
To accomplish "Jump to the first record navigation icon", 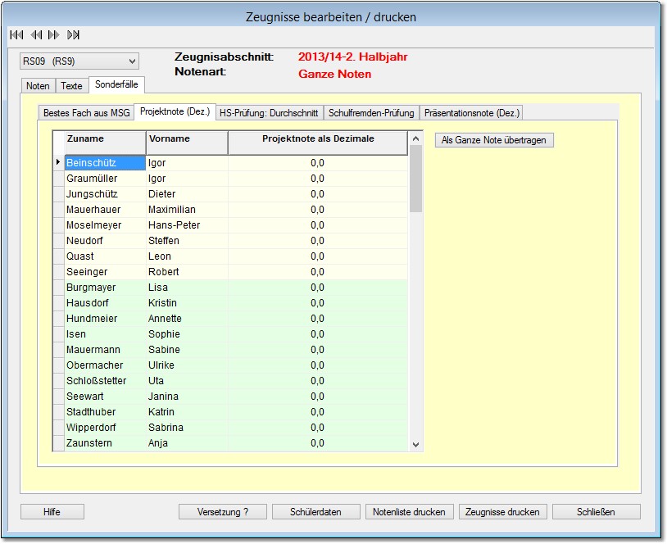I will (16, 35).
